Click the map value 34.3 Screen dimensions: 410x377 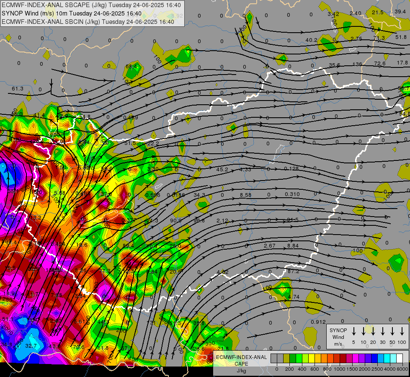199,195
